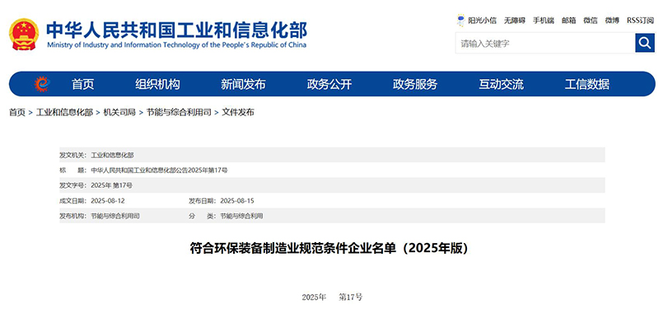659x313 pixels.
Task: Click the centered text 2025年 第17号 below heading
Action: tap(332, 297)
